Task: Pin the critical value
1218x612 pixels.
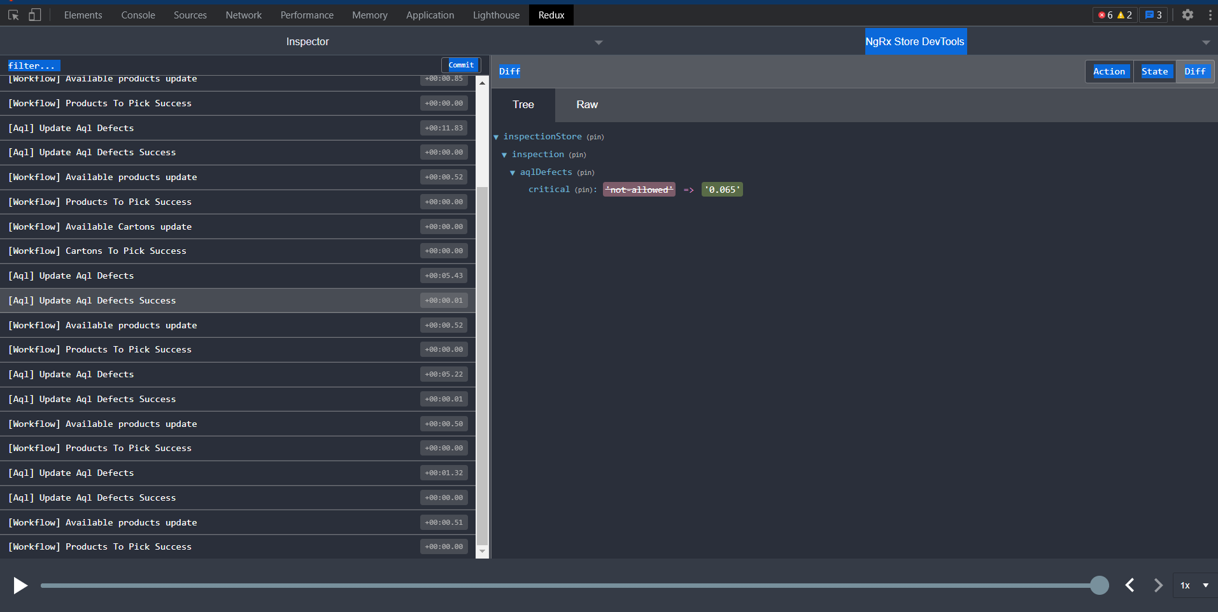Action: tap(584, 190)
